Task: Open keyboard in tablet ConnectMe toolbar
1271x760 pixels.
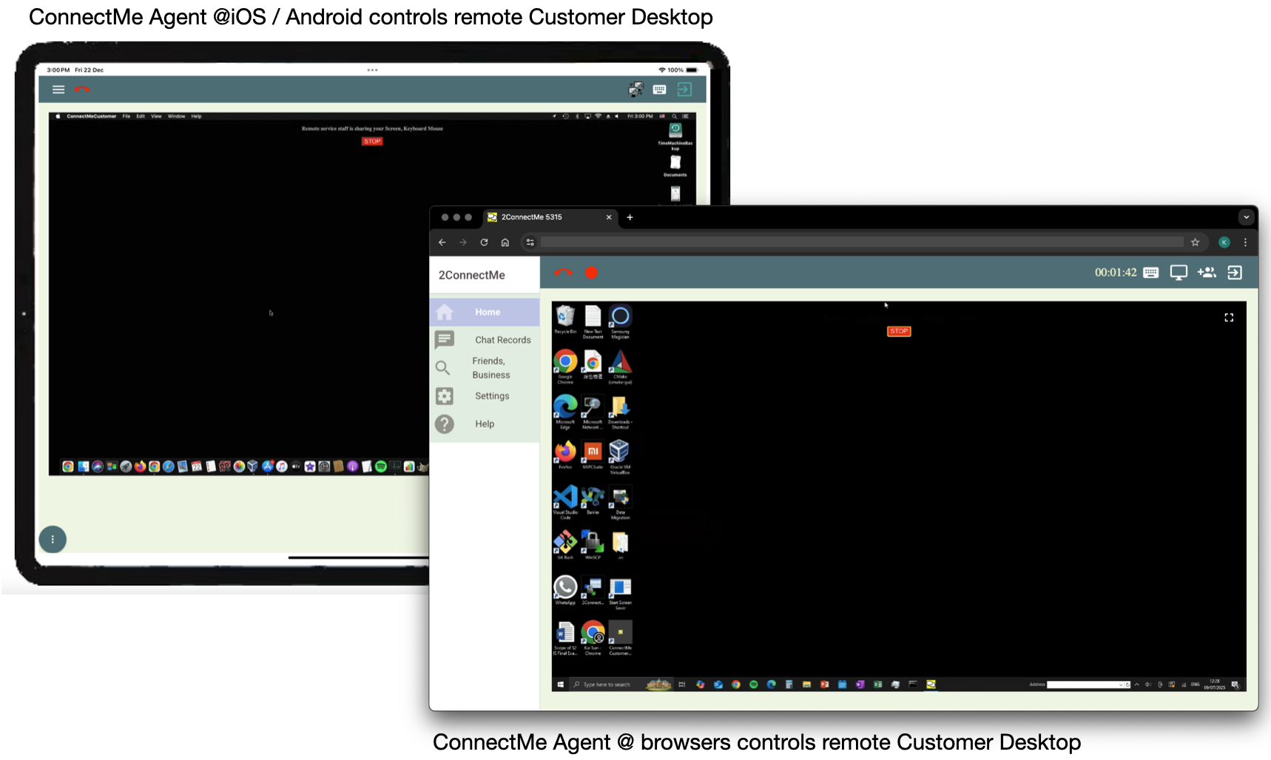Action: [660, 89]
